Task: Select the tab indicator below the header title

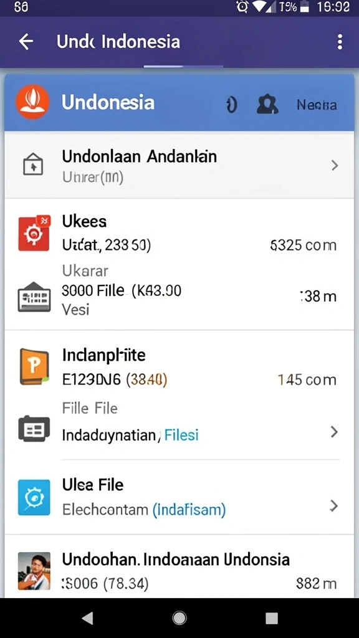Action: 183,66
